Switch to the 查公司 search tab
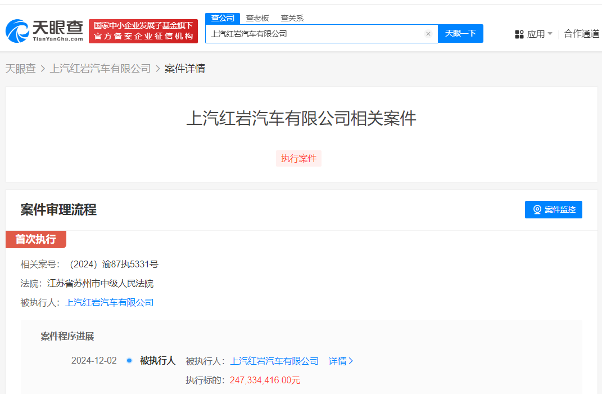The height and width of the screenshot is (394, 602). pos(223,18)
